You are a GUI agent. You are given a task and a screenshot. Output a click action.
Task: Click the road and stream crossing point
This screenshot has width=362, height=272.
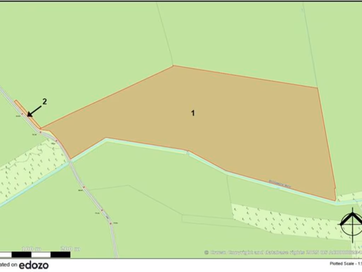click(70, 161)
